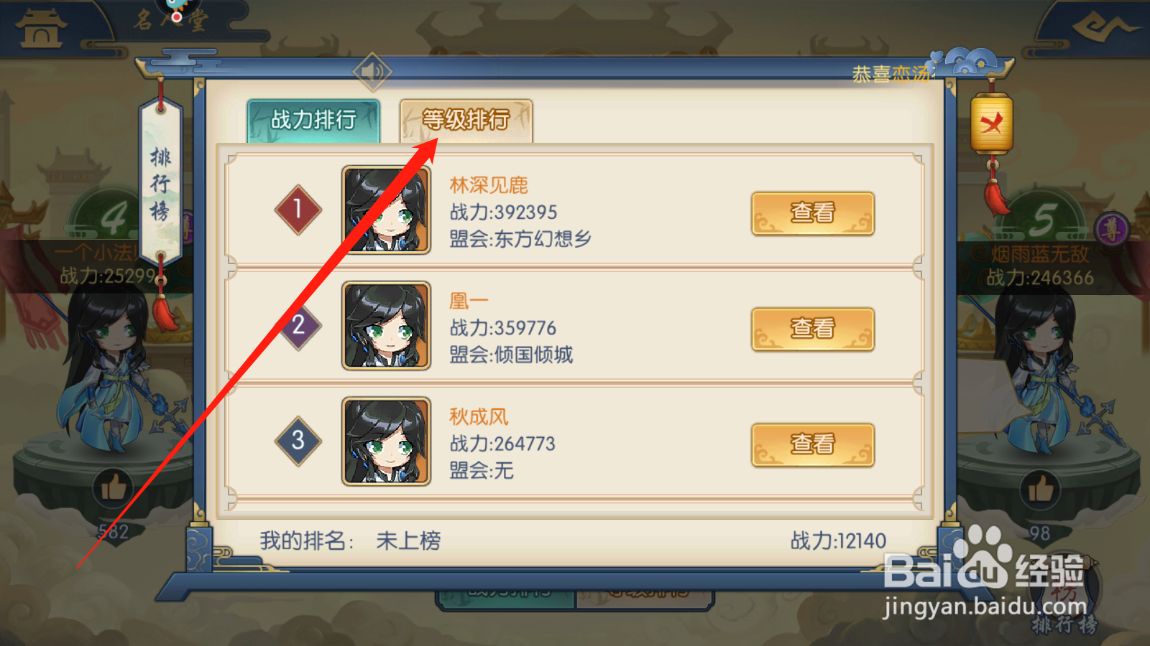Select the 战力排行 tab
The width and height of the screenshot is (1150, 646).
click(313, 120)
